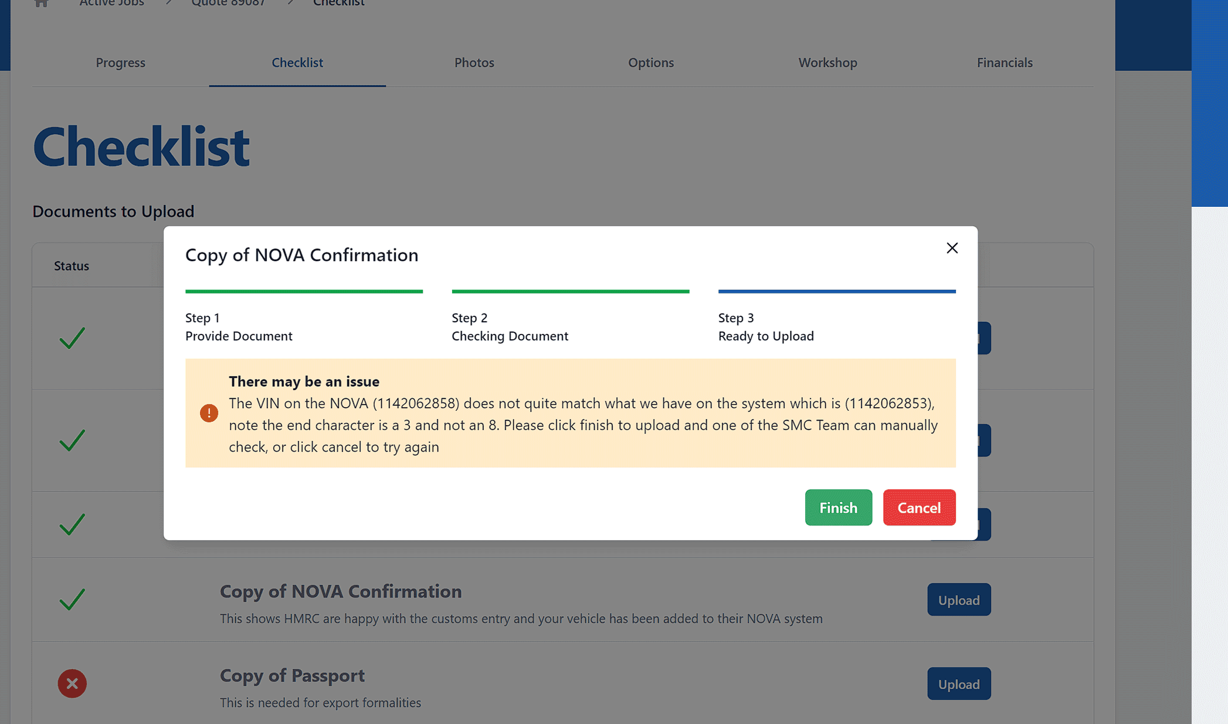Click the red Cancel button
1228x724 pixels.
pyautogui.click(x=919, y=507)
